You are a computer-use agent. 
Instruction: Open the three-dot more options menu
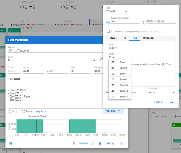pyautogui.click(x=93, y=143)
